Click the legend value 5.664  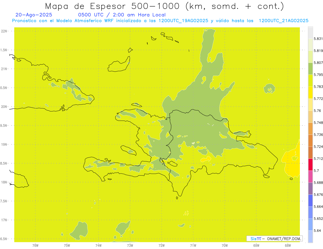[x=318, y=207]
